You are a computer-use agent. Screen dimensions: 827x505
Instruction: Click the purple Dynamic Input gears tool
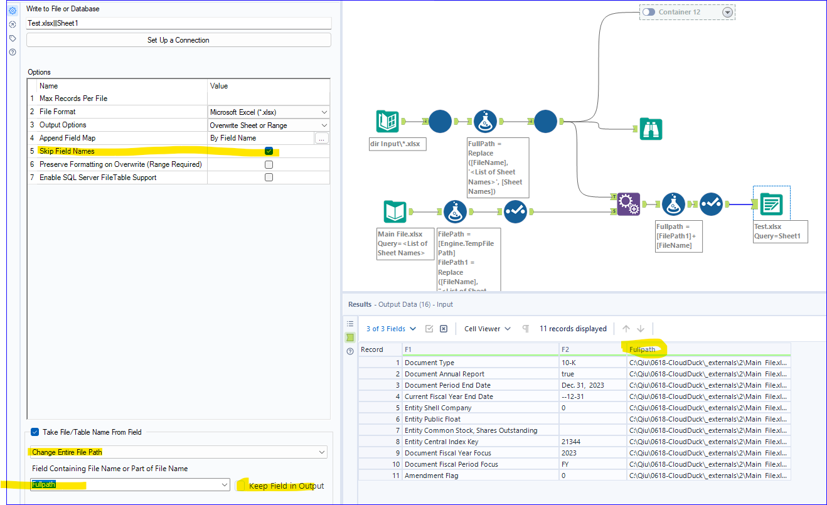628,203
